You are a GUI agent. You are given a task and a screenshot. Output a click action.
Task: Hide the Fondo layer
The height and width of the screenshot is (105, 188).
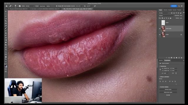pos(160,35)
